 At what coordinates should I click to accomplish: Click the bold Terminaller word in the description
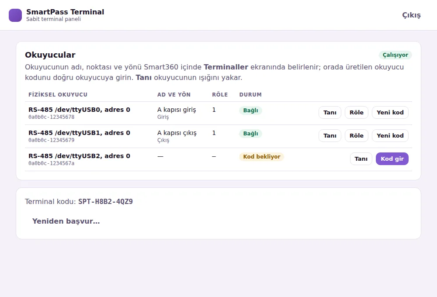[226, 67]
